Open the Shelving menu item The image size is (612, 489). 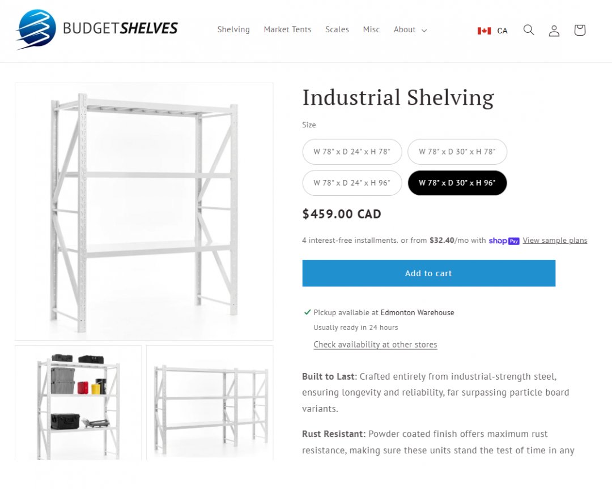(x=233, y=29)
